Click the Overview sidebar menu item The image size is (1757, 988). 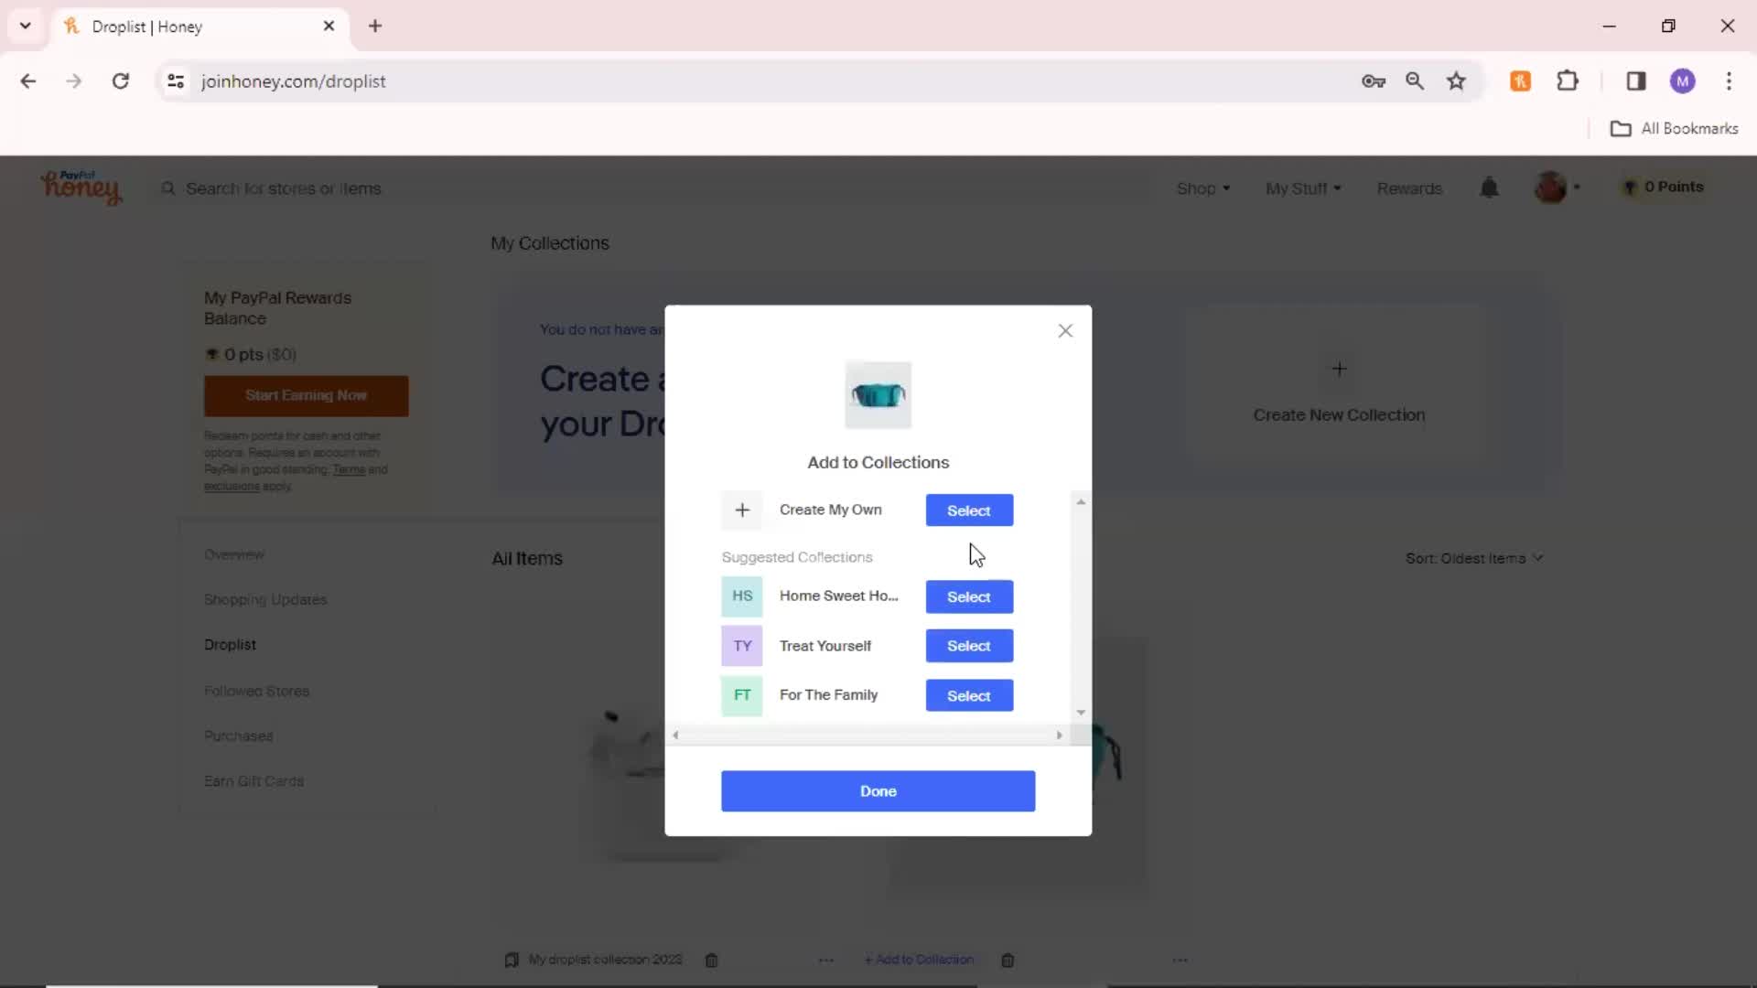click(234, 553)
